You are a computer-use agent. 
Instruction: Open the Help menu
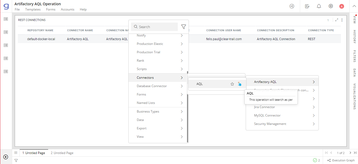click(83, 9)
